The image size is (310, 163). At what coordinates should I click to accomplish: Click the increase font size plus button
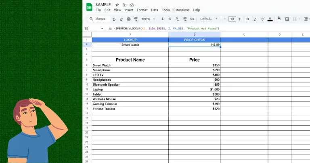pos(239,19)
